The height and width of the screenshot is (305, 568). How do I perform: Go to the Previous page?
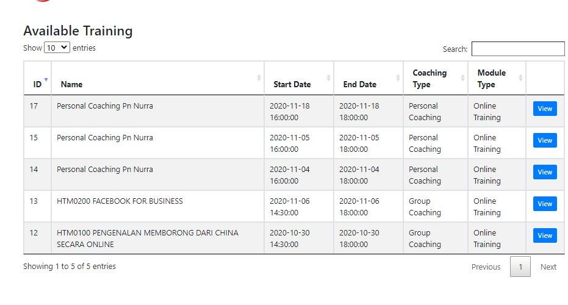(486, 267)
